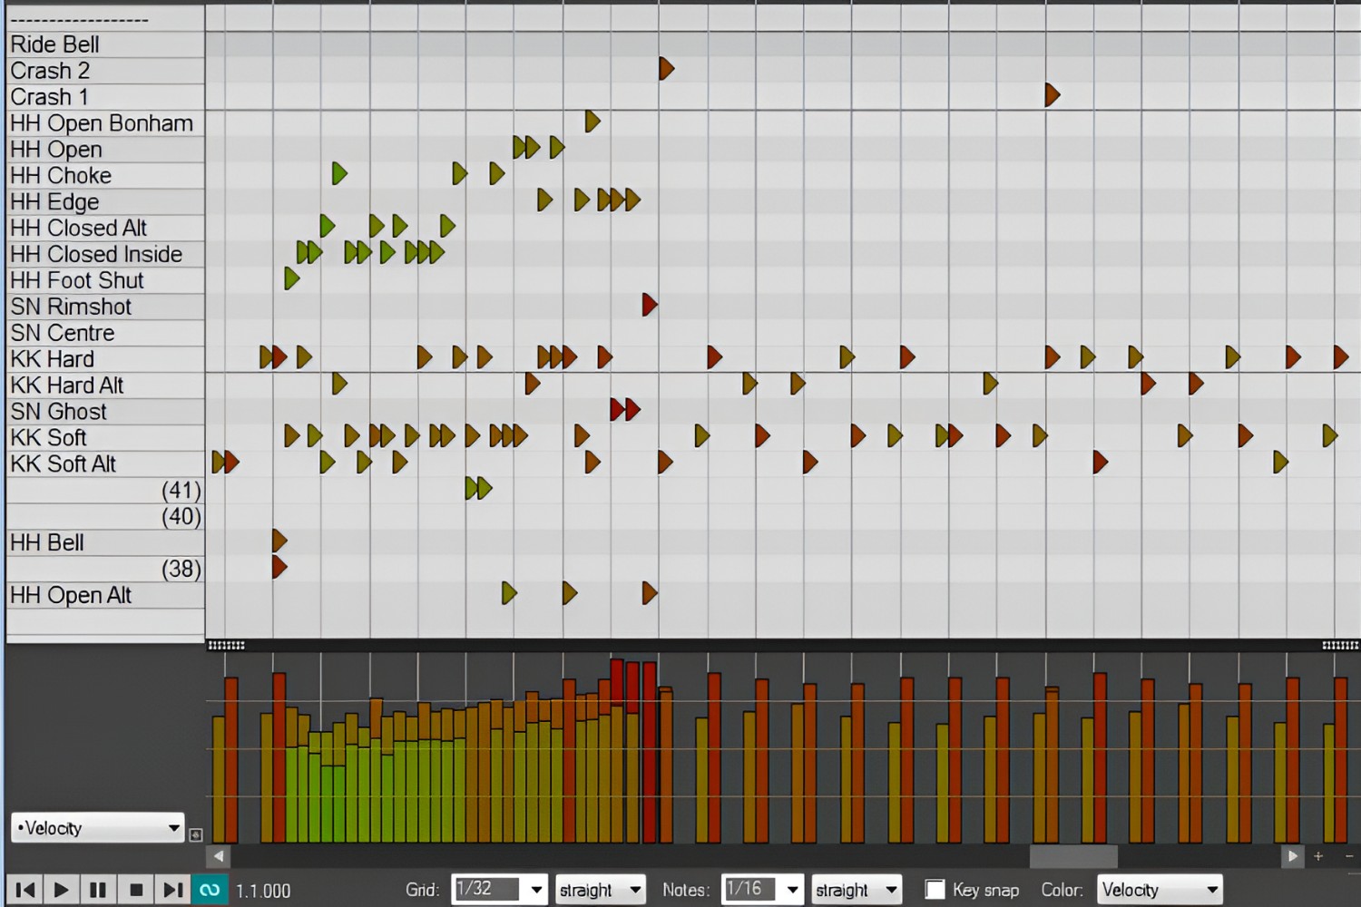
Task: Click the zoom-in plus icon near the scrollbar
Action: [x=1318, y=855]
